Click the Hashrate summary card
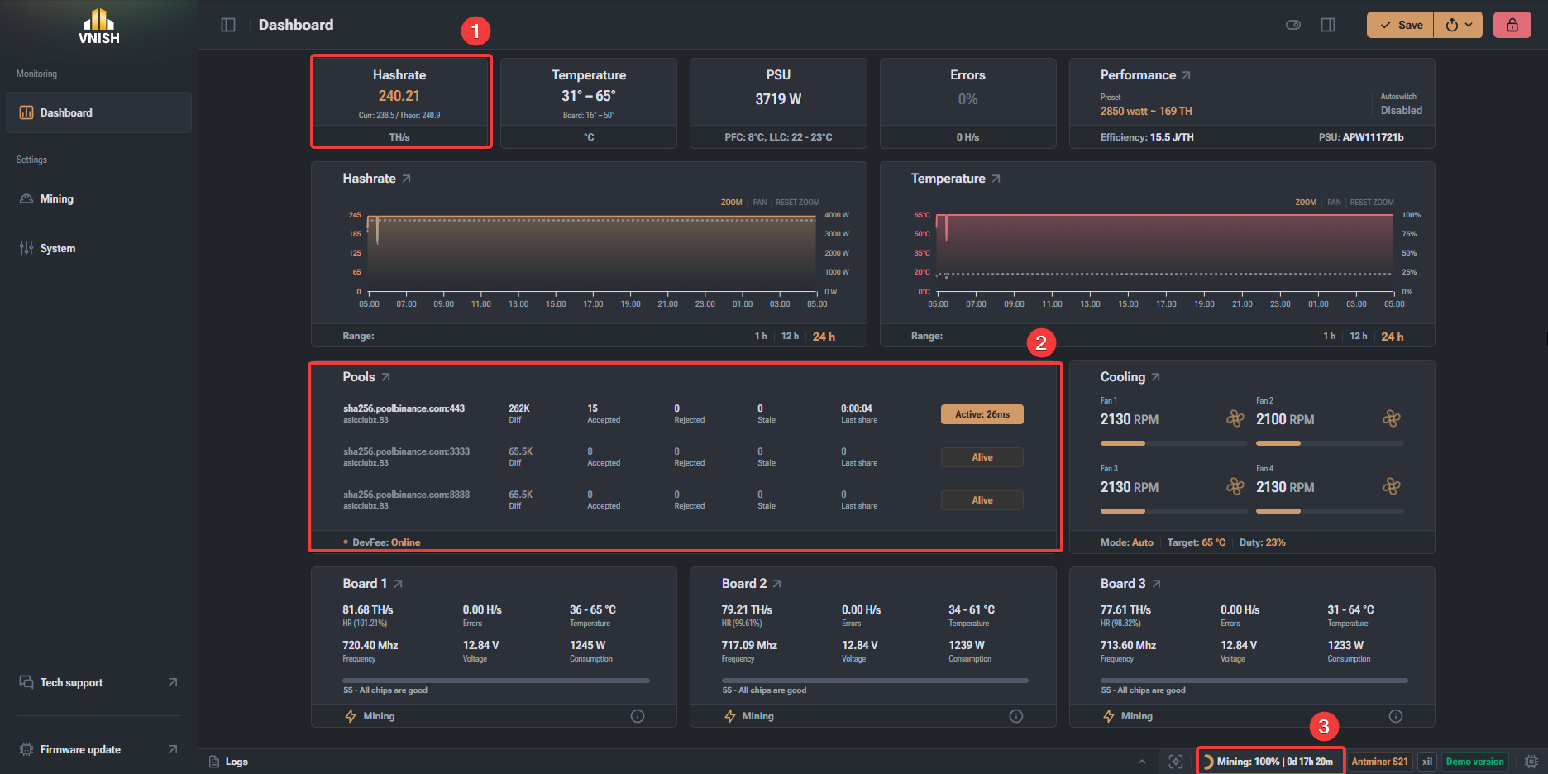This screenshot has height=774, width=1548. tap(401, 103)
